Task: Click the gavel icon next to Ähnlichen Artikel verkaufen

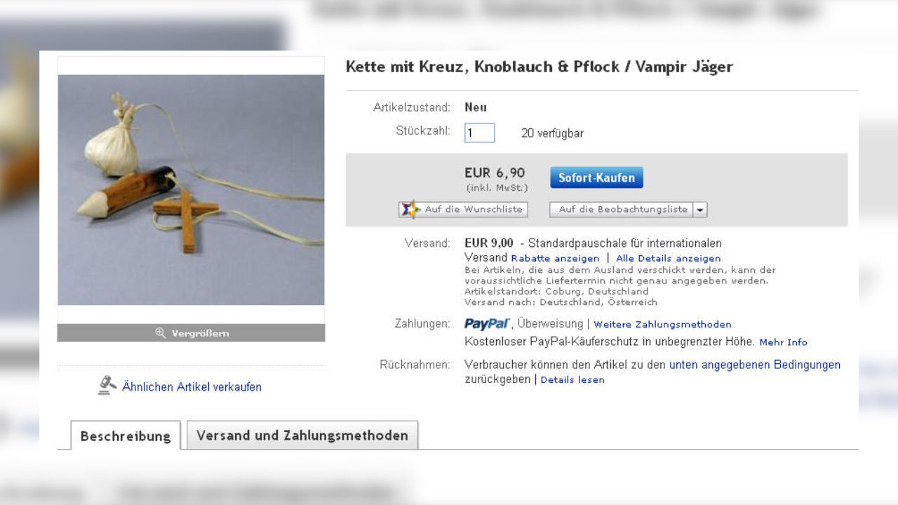Action: tap(107, 386)
